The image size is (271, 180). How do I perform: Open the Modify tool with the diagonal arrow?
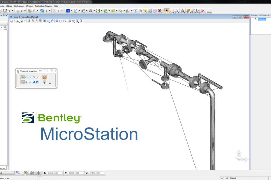(198, 11)
